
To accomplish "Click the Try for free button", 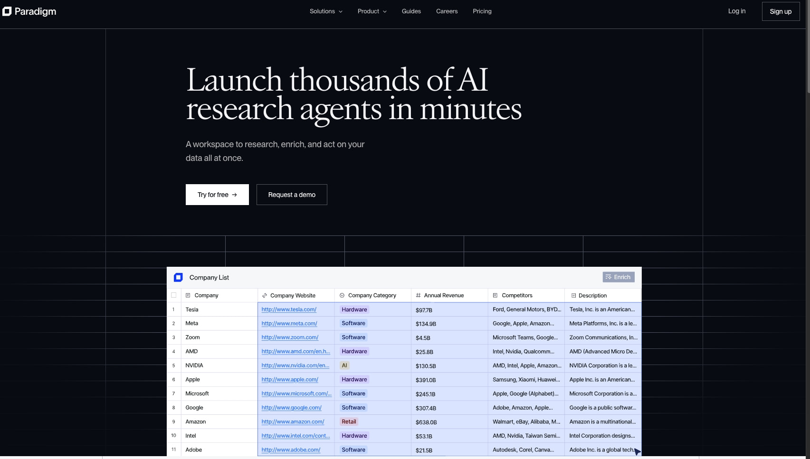I will 217,195.
